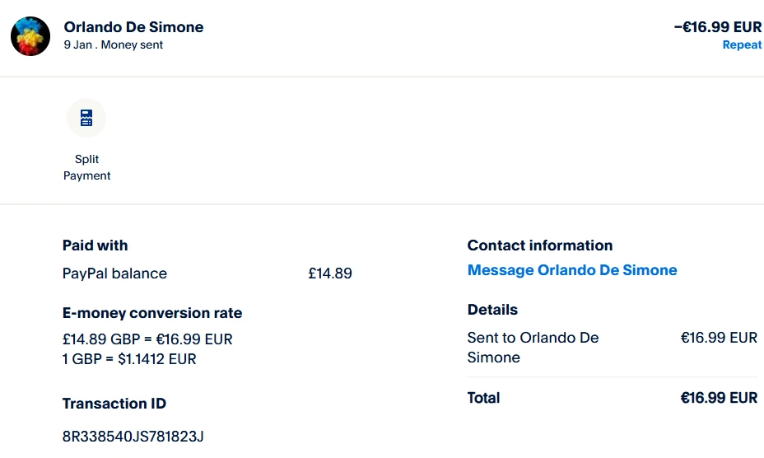
Task: Select the Orlando De Simone header name
Action: point(133,27)
